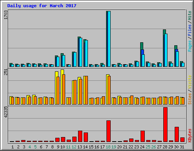194x151 pixels.
Task: Click day label 26 on x-axis
Action: click(153, 147)
